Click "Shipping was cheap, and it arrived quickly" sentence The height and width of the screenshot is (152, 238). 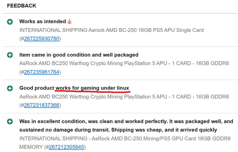pos(164,130)
